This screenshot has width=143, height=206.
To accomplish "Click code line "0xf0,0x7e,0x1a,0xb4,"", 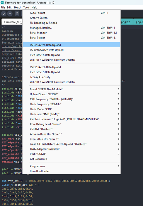I will coord(17,189).
